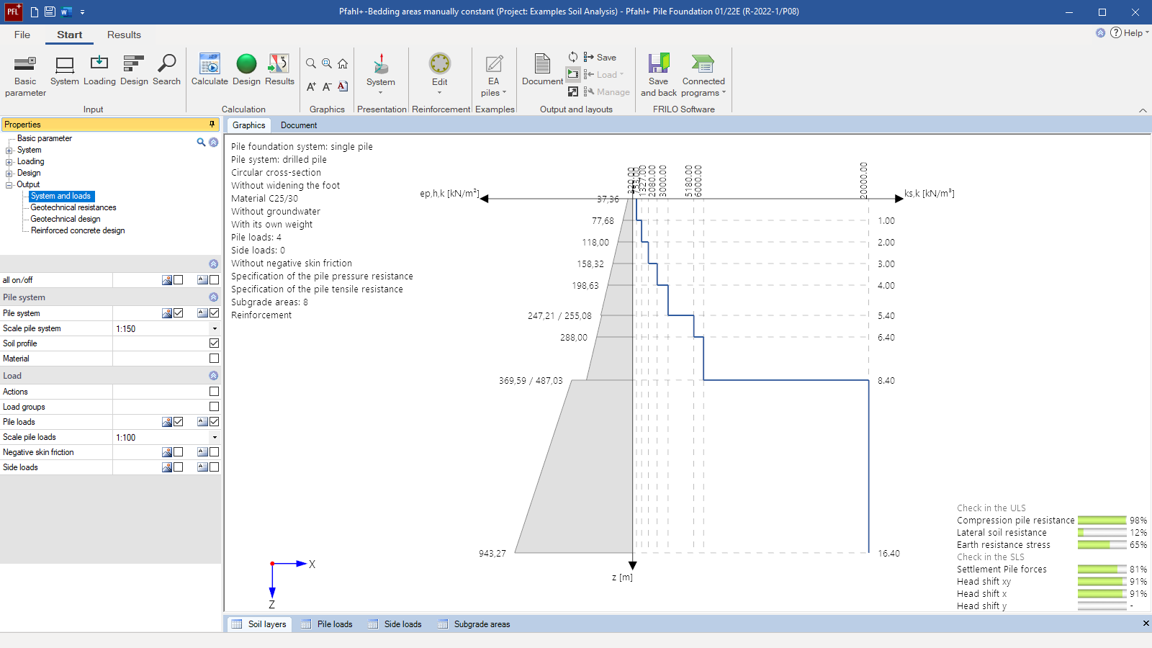
Task: Click Compression pile resistance utilization bar
Action: [x=1102, y=521]
